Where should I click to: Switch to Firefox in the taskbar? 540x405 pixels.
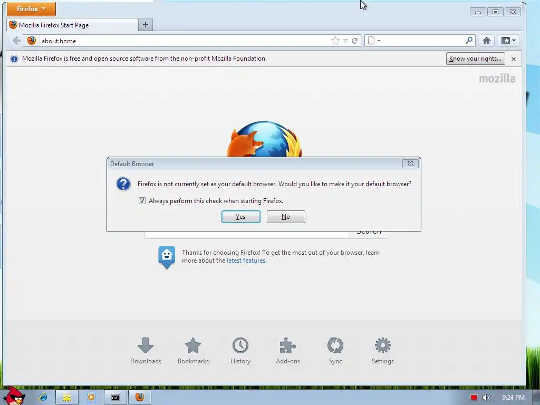139,398
